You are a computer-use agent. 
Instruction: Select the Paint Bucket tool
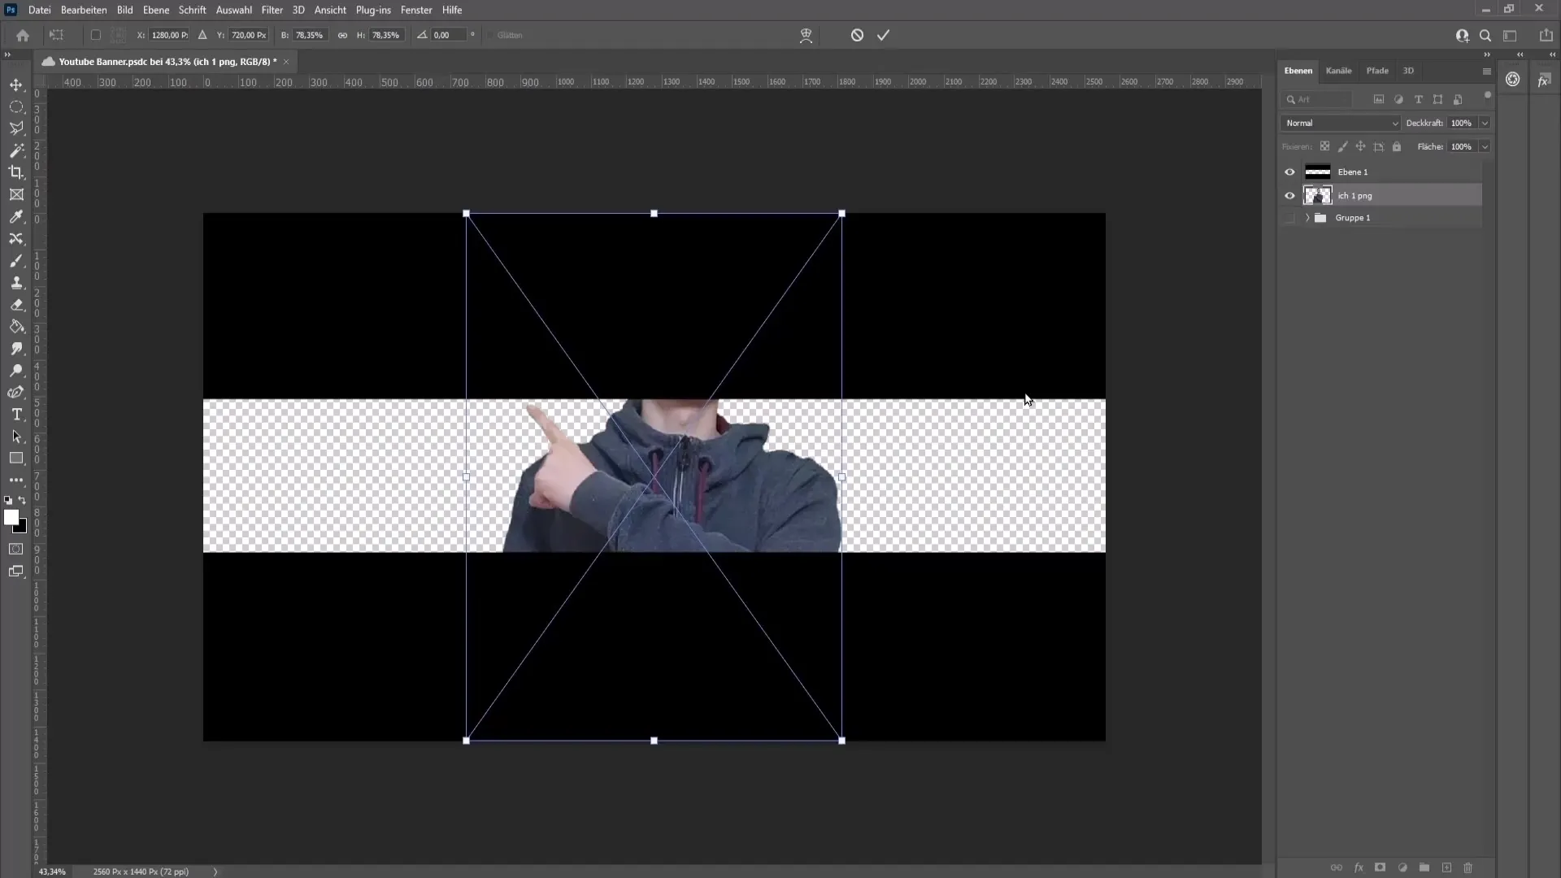tap(16, 327)
